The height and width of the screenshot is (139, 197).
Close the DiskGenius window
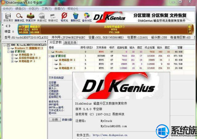pos(190,2)
